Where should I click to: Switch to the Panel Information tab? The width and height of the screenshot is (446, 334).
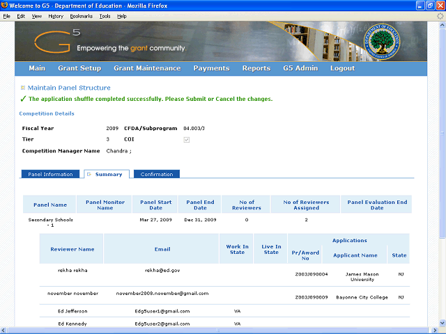pos(50,174)
